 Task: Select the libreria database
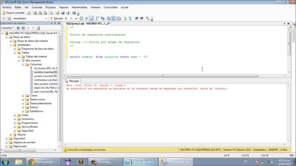(21, 135)
